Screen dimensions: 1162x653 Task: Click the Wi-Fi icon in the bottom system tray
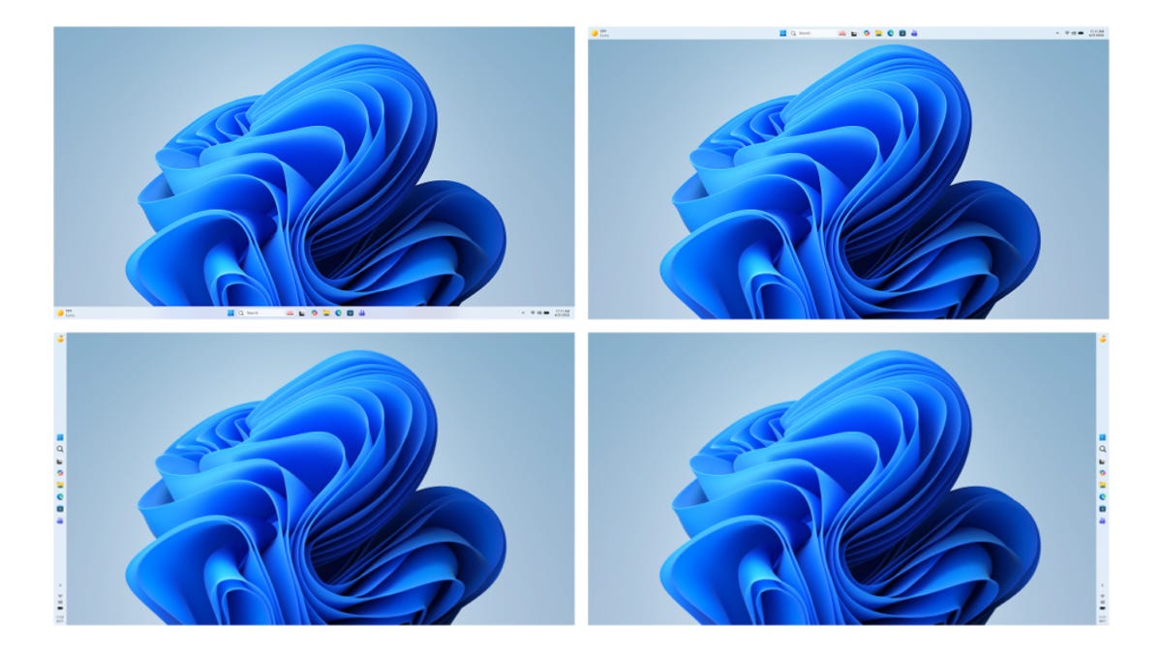click(533, 312)
